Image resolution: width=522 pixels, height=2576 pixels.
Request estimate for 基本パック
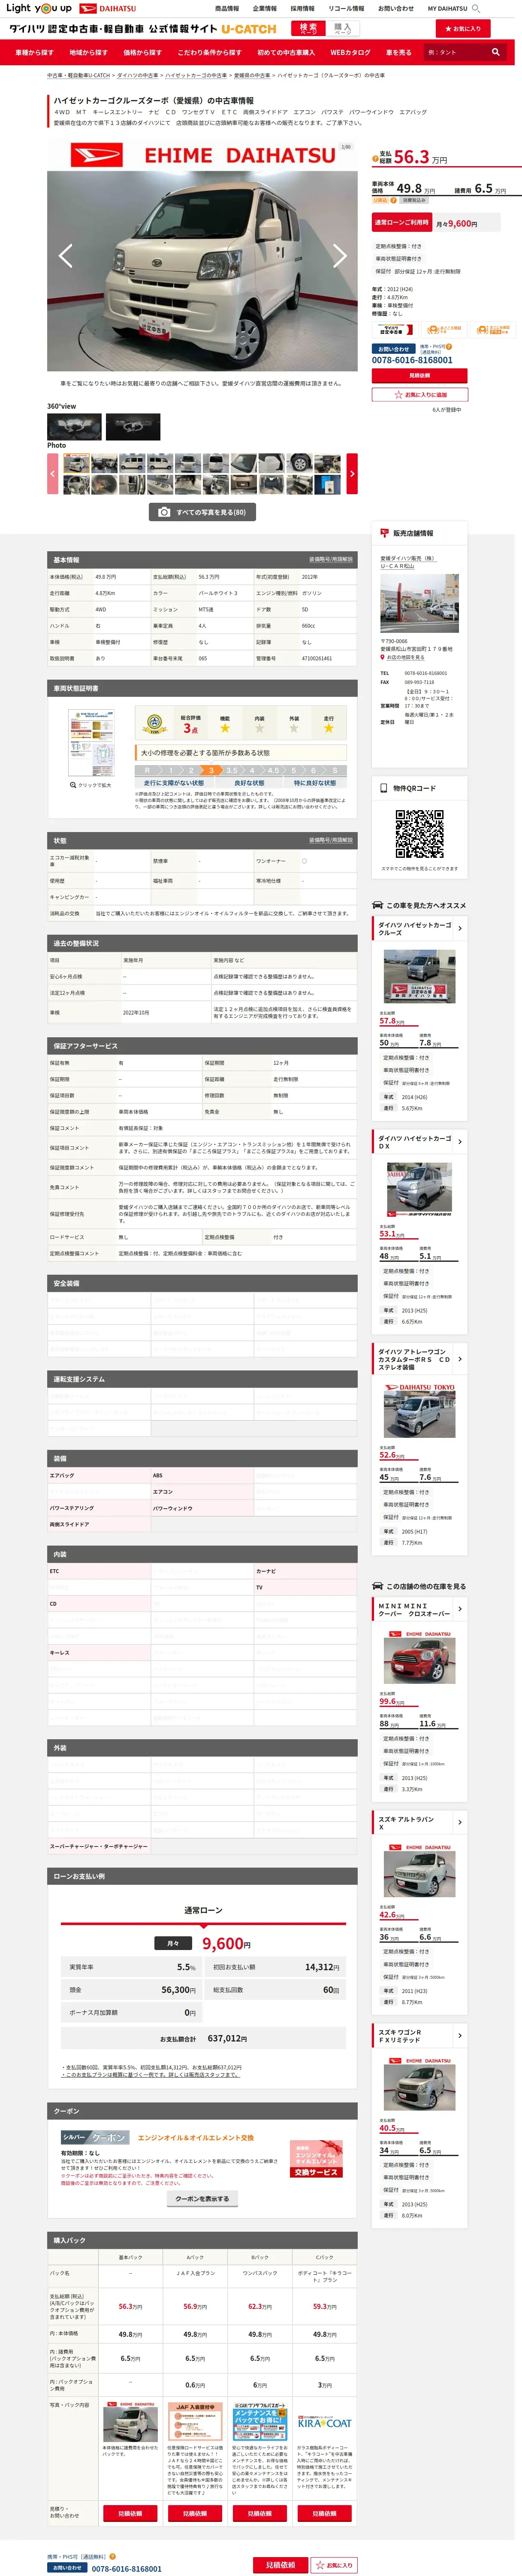(x=130, y=2513)
